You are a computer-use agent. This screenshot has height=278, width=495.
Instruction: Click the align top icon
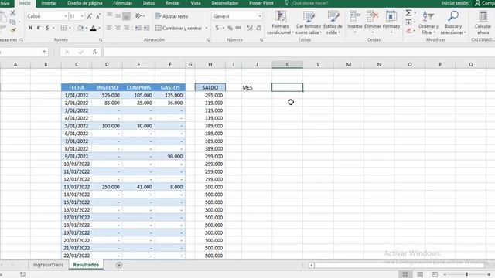click(110, 15)
